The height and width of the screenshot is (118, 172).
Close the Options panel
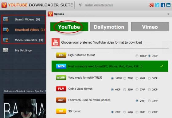[168, 14]
